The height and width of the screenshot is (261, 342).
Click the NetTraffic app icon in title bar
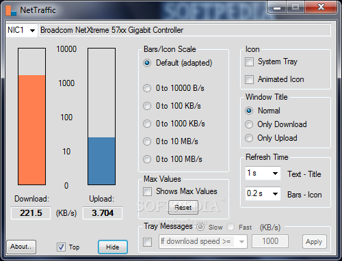pos(11,10)
